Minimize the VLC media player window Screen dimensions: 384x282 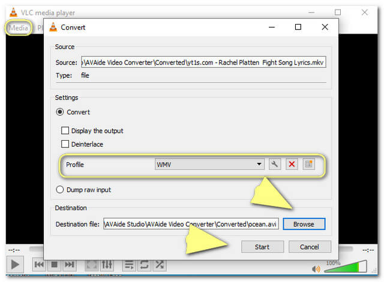click(x=311, y=12)
